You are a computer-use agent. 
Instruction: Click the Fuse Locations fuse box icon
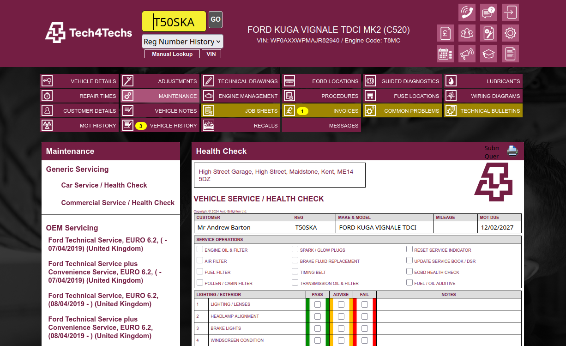tap(370, 96)
